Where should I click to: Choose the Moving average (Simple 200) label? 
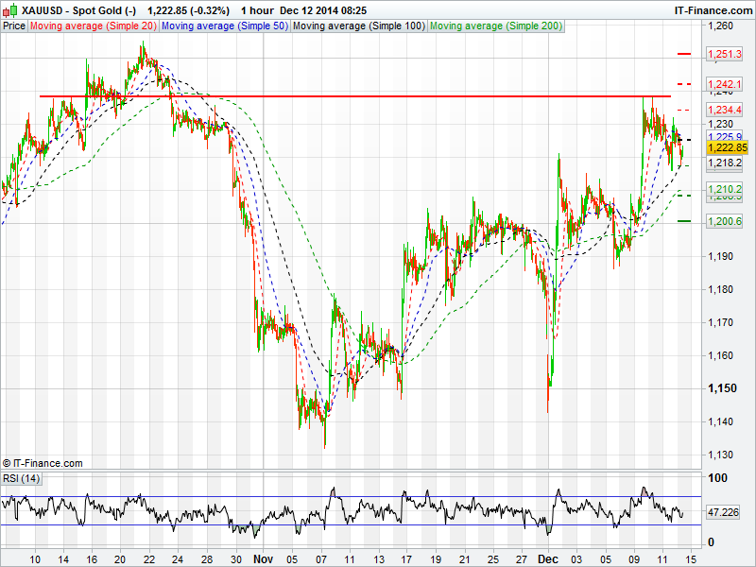[496, 26]
